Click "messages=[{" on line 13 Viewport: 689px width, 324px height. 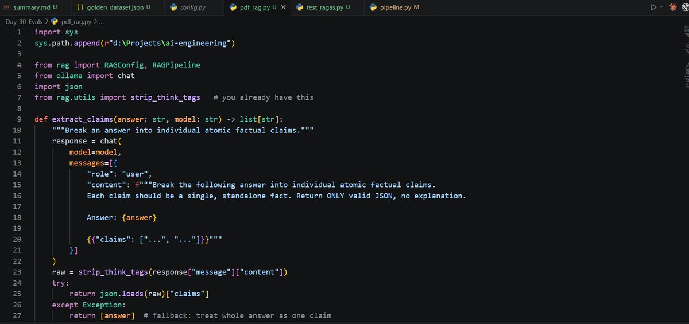tap(94, 163)
